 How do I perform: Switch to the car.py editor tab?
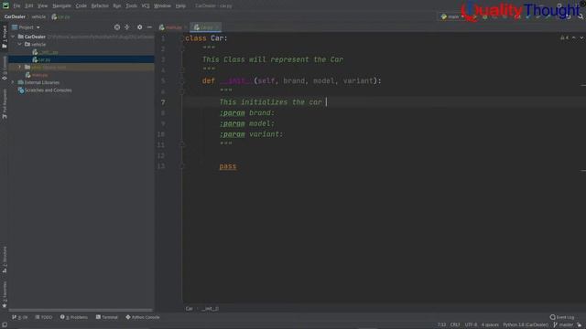tap(205, 27)
